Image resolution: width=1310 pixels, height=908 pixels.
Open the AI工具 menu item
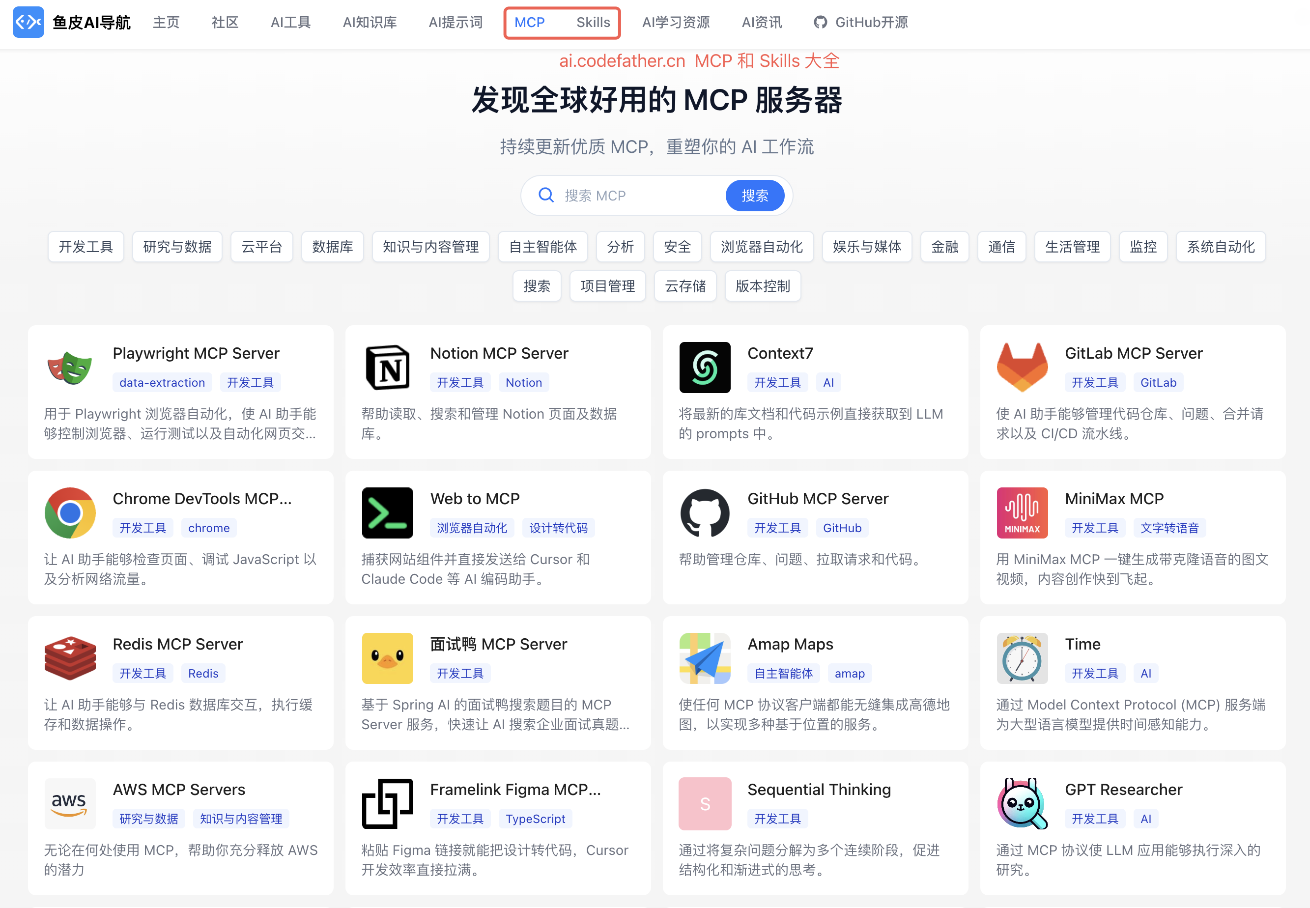point(290,22)
